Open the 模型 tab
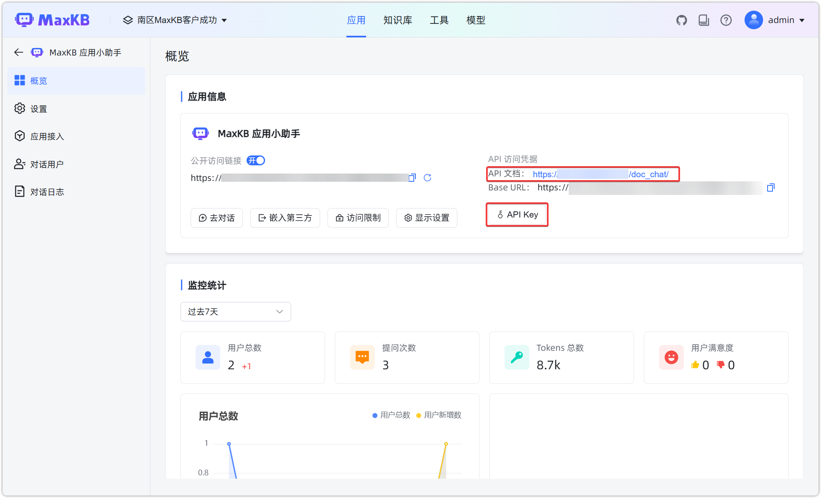This screenshot has width=821, height=498. click(475, 20)
